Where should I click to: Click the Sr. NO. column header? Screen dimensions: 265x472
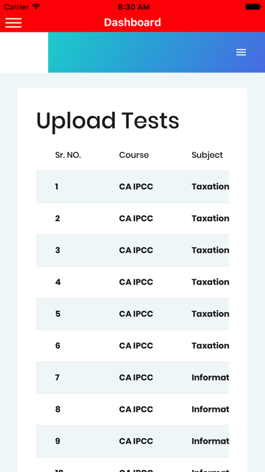pos(68,155)
